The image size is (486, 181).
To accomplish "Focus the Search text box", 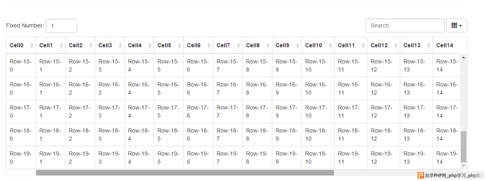I will [405, 25].
